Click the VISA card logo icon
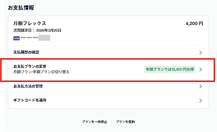 click(x=16, y=38)
